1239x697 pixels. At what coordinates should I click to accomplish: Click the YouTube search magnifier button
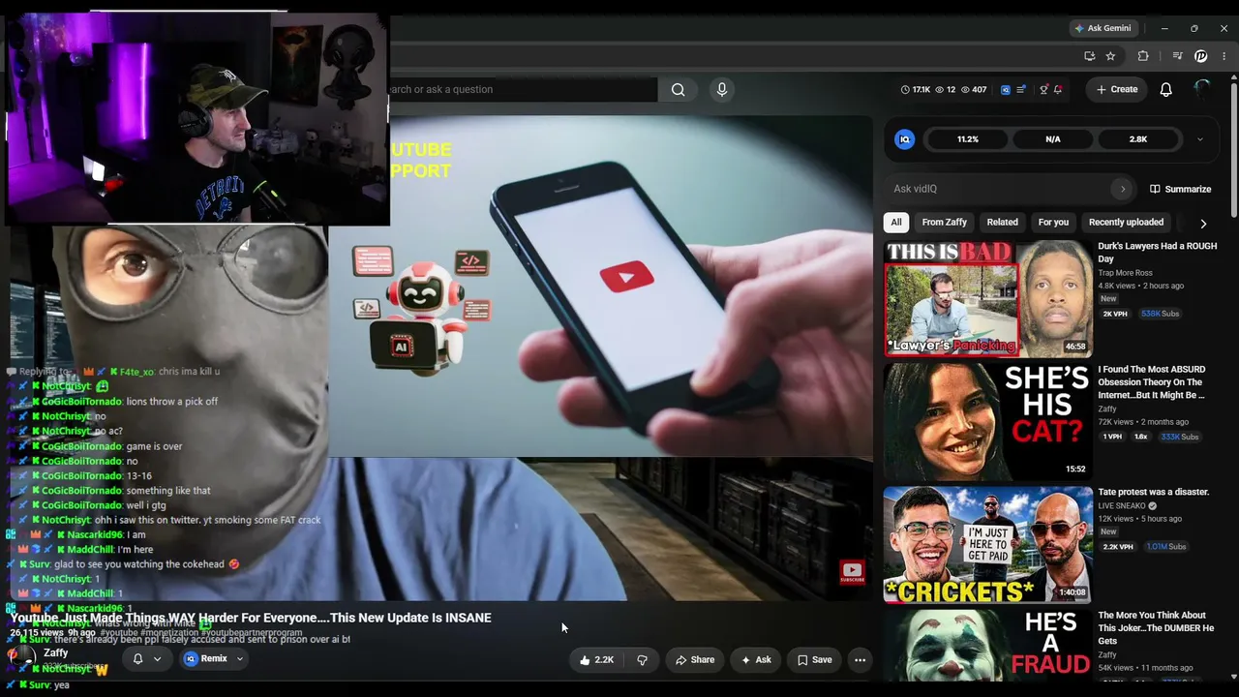point(678,89)
